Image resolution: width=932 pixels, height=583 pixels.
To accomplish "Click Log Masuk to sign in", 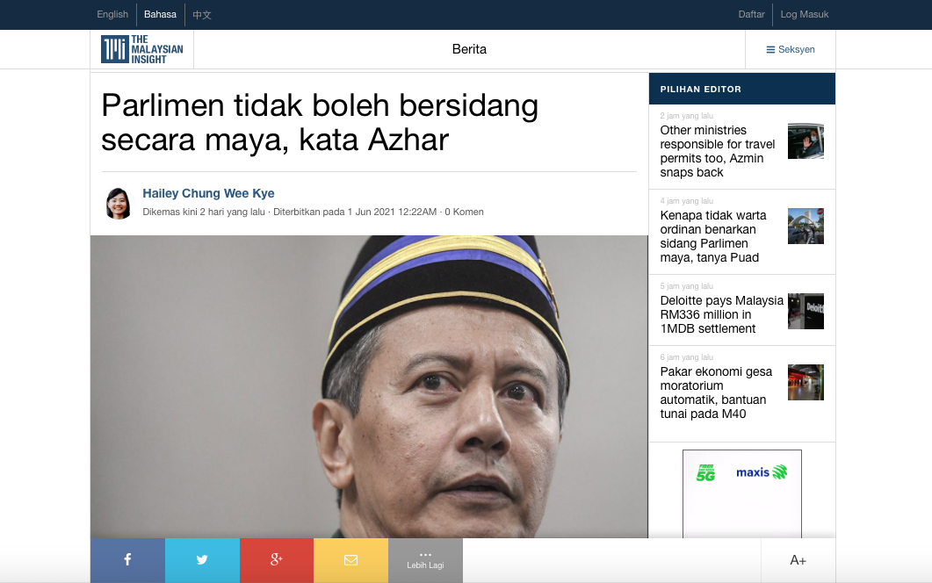I will 804,14.
